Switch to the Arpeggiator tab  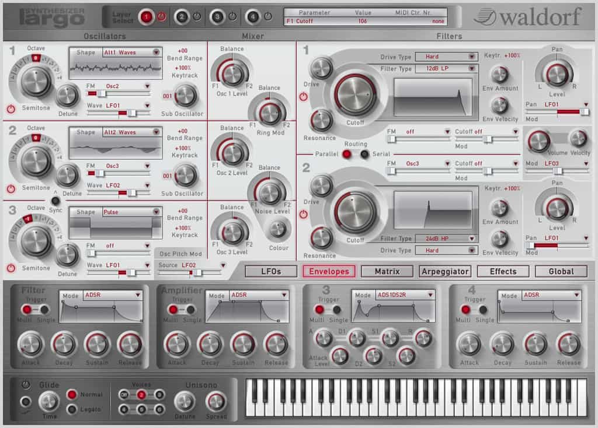[445, 272]
